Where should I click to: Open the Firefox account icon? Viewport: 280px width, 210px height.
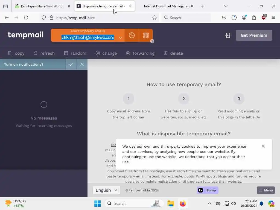point(244,17)
